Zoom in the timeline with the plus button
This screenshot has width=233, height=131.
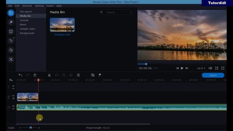pos(39,128)
